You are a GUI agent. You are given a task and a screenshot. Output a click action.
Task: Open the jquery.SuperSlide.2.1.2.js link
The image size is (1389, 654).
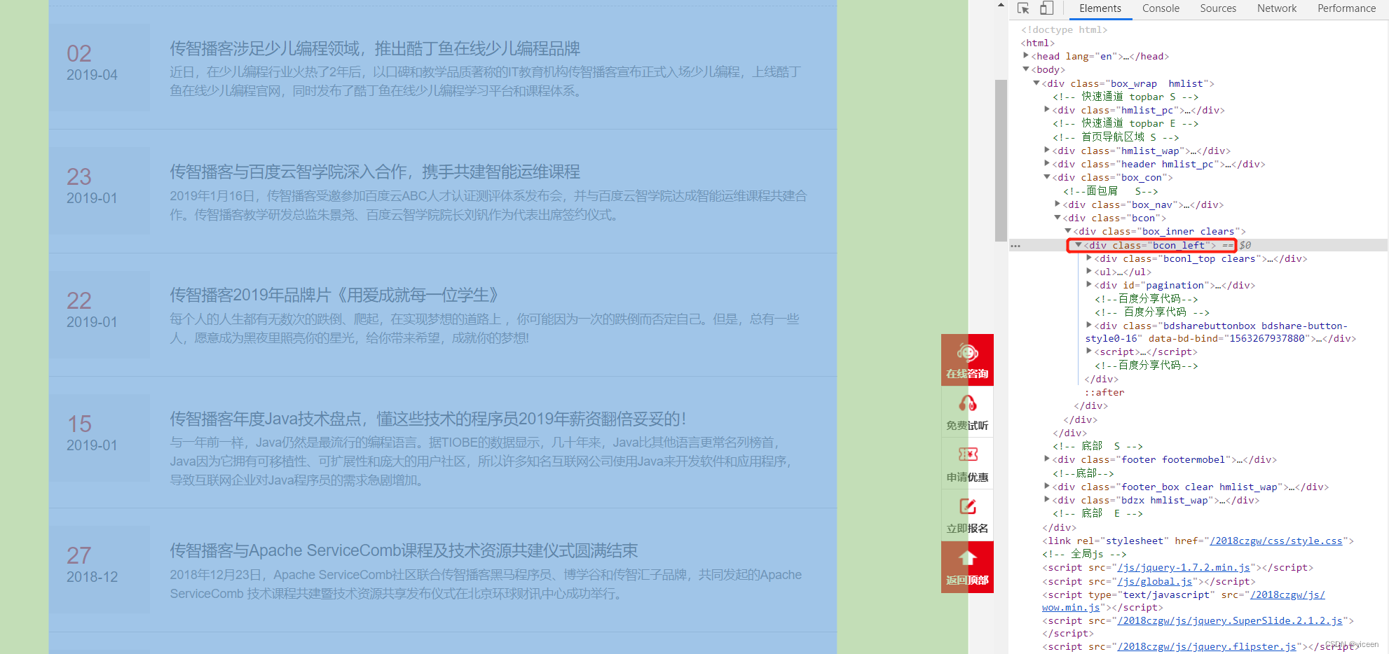[x=1229, y=620]
